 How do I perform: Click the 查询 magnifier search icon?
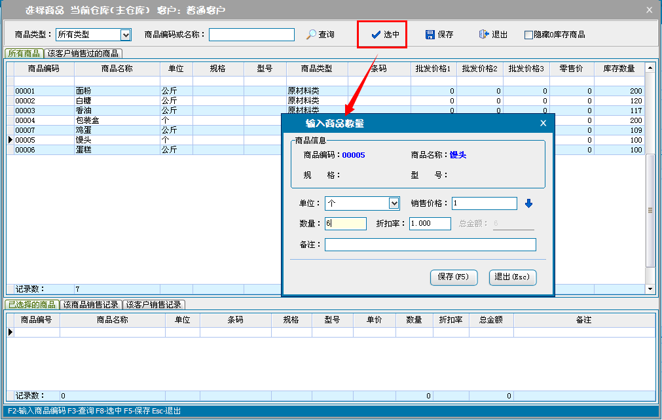312,35
